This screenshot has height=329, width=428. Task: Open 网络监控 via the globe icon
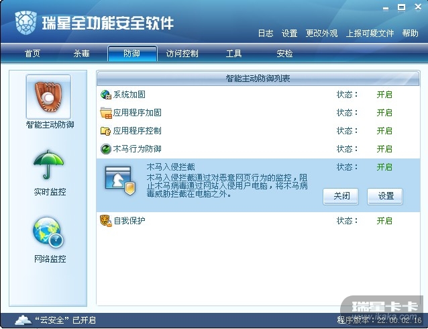[x=48, y=232]
